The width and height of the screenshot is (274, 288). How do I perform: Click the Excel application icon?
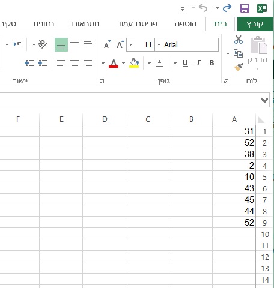tap(262, 8)
